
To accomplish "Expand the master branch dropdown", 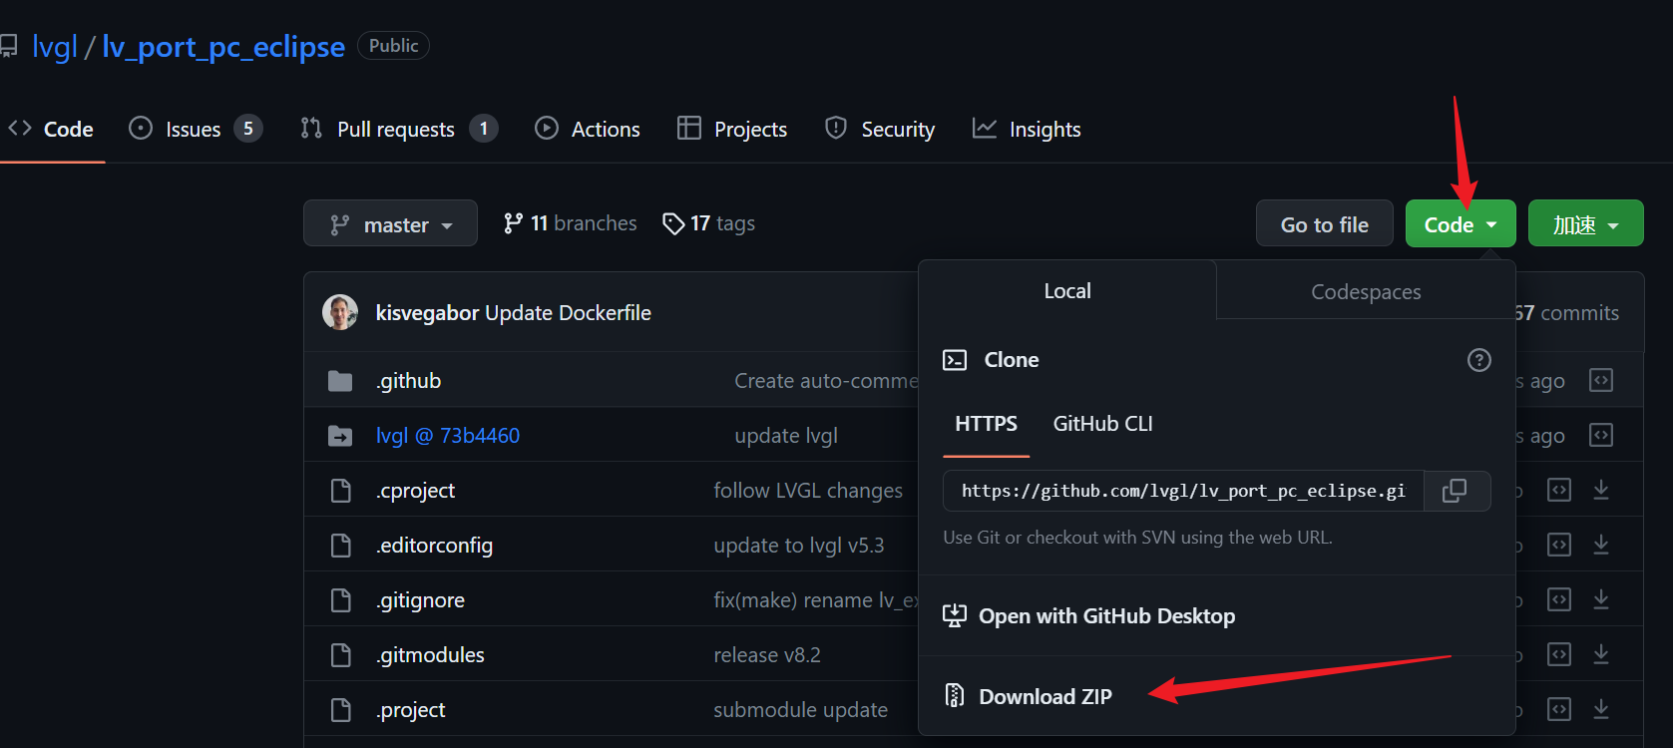I will (390, 223).
